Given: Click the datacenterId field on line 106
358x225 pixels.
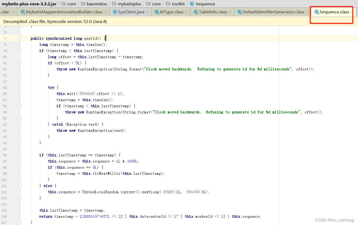Looking at the screenshot, I should [x=153, y=216].
